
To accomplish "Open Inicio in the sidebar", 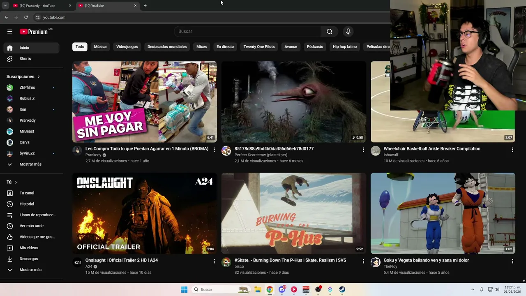I will pos(31,48).
